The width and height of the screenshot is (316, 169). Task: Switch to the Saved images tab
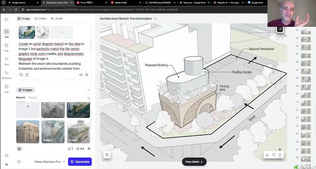tap(32, 97)
